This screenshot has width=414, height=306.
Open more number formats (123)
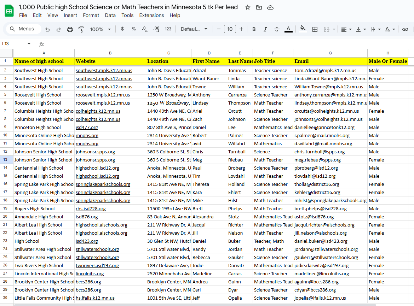tap(168, 29)
